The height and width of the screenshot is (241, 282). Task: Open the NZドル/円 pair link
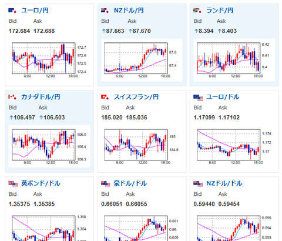click(129, 11)
